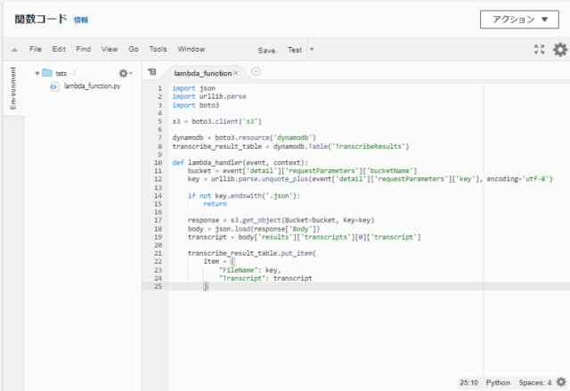Open the Go menu

pyautogui.click(x=134, y=49)
